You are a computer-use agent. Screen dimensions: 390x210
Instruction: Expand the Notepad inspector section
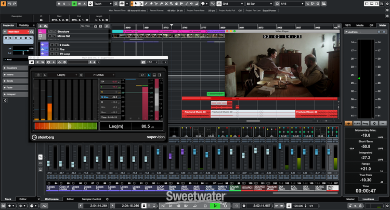16,95
